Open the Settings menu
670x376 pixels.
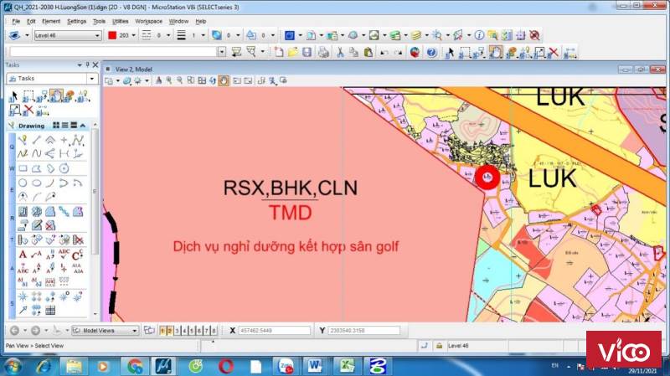[76, 21]
